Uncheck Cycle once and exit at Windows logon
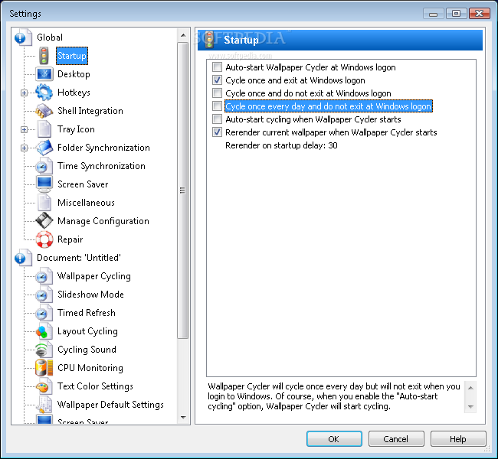Screen dimensions: 498x459 pos(218,80)
